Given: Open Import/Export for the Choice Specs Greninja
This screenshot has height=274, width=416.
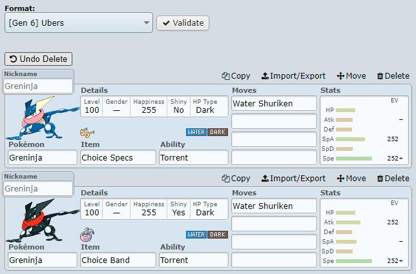Looking at the screenshot, I should (293, 76).
